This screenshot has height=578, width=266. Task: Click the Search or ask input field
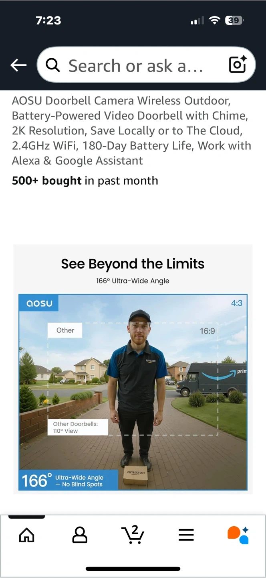pos(136,65)
